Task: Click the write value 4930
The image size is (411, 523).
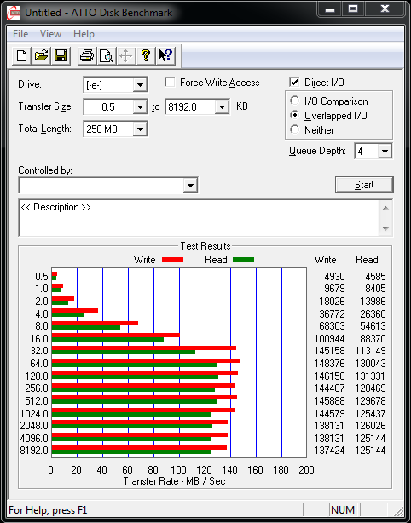Action: tap(334, 277)
